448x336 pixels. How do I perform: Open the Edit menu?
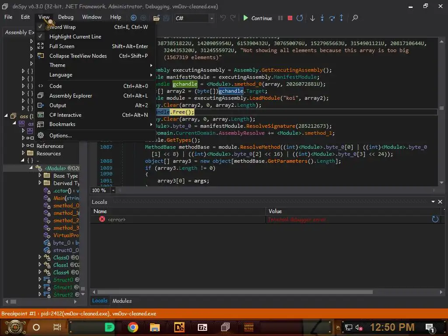[x=25, y=17]
